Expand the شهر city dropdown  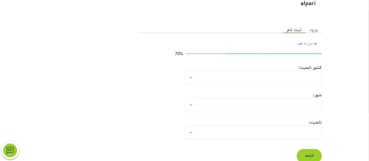point(253,105)
